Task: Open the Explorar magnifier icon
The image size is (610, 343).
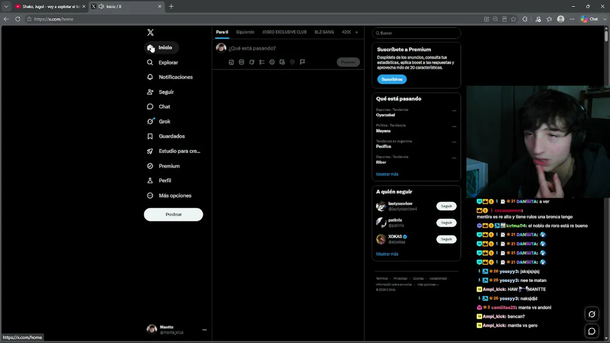Action: point(150,62)
